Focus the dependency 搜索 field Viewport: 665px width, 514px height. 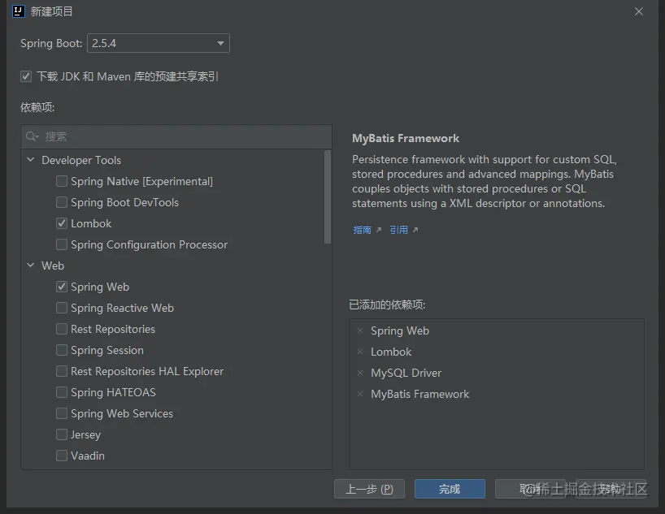(176, 136)
